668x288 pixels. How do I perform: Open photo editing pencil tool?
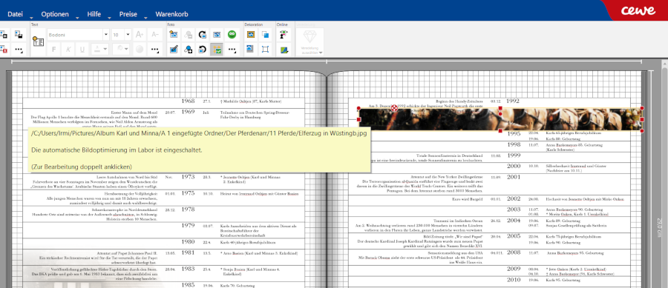pyautogui.click(x=174, y=50)
